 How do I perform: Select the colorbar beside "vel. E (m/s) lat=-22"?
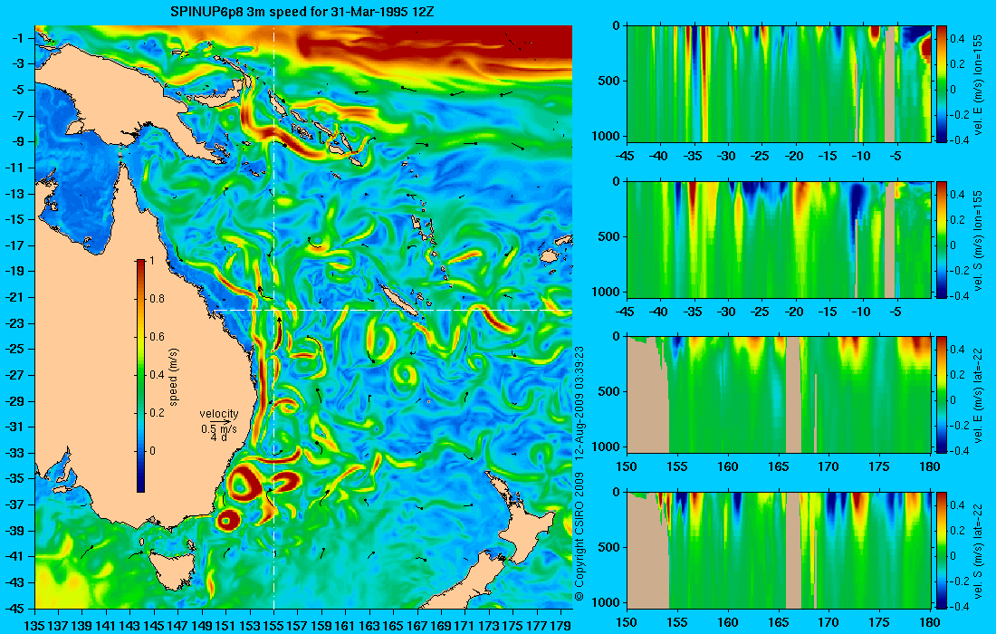tap(942, 395)
